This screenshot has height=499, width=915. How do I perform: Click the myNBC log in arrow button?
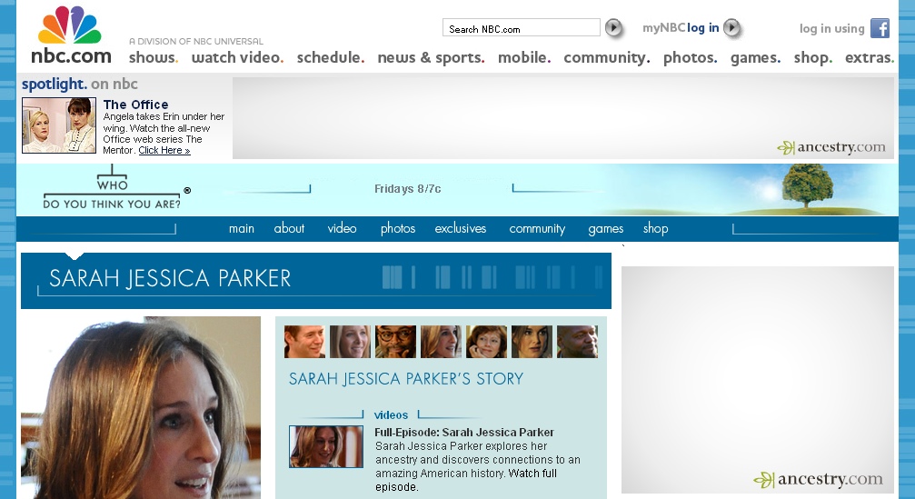(731, 27)
